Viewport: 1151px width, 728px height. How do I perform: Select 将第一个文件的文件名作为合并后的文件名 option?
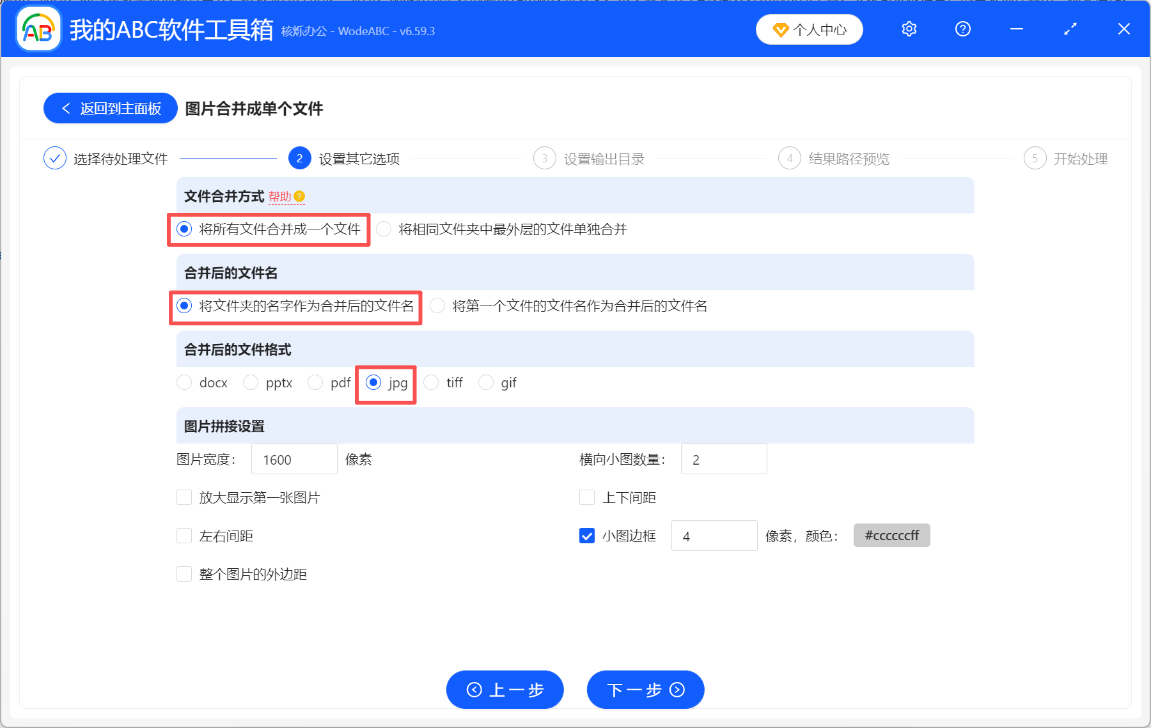[x=437, y=306]
